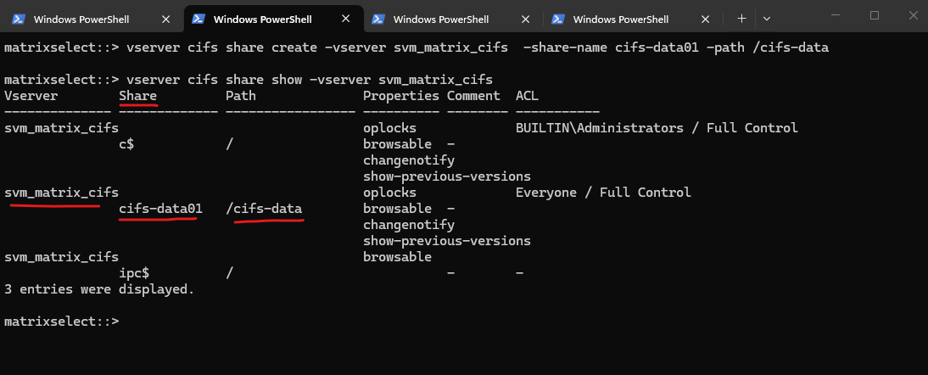Close the third Windows PowerShell tab
Screen dimensions: 928x375
[x=527, y=19]
